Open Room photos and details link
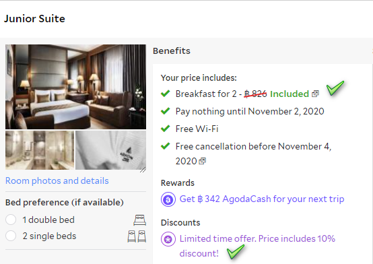373x264 pixels. [x=57, y=180]
